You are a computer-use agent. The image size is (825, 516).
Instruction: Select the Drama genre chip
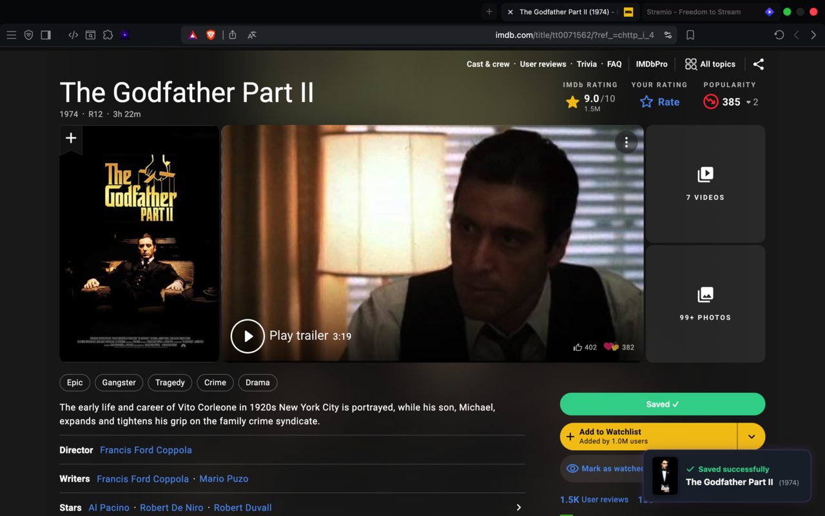[x=258, y=382]
